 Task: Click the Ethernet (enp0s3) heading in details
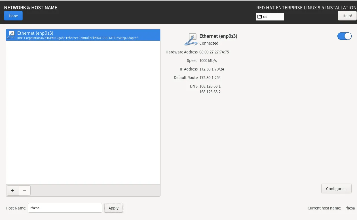coord(218,36)
